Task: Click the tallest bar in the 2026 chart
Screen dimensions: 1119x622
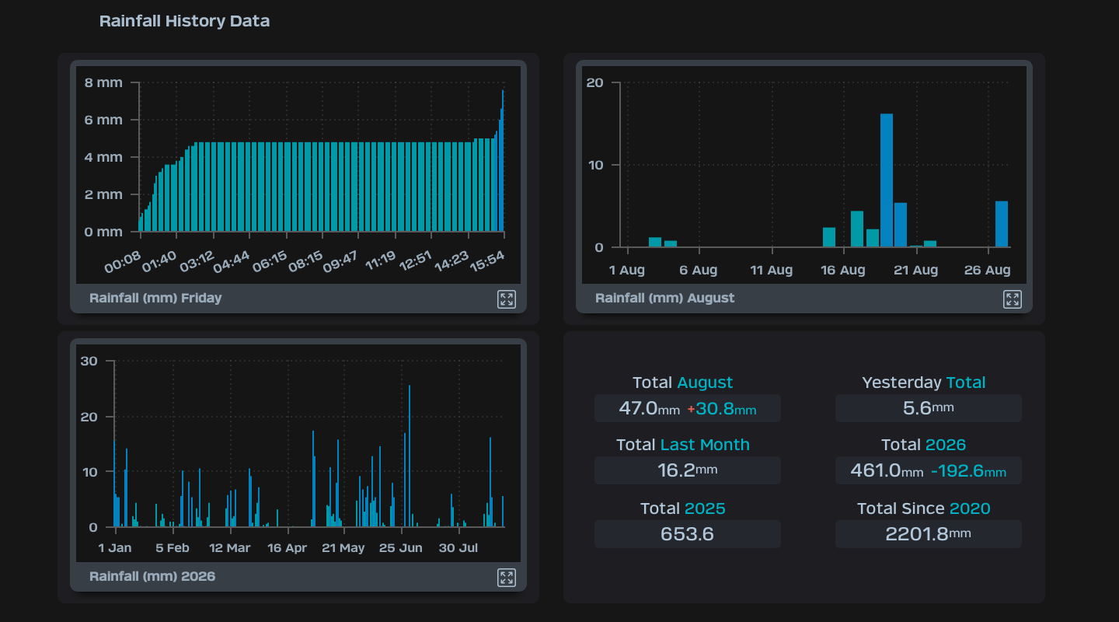Action: 410,456
